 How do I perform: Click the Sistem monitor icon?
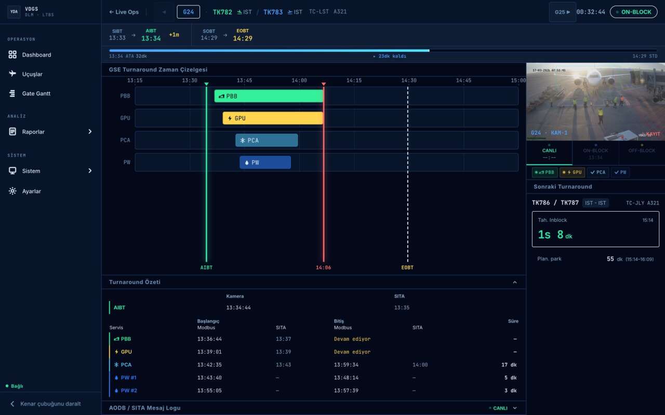12,171
